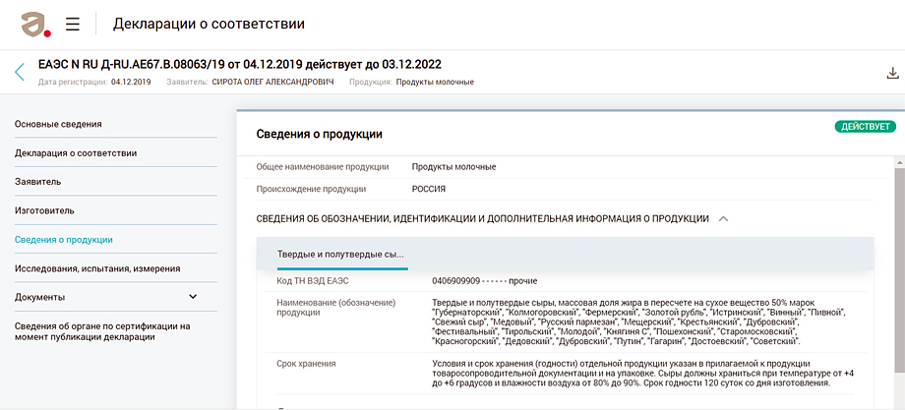
Task: Click the red site logo icon
Action: (x=37, y=24)
